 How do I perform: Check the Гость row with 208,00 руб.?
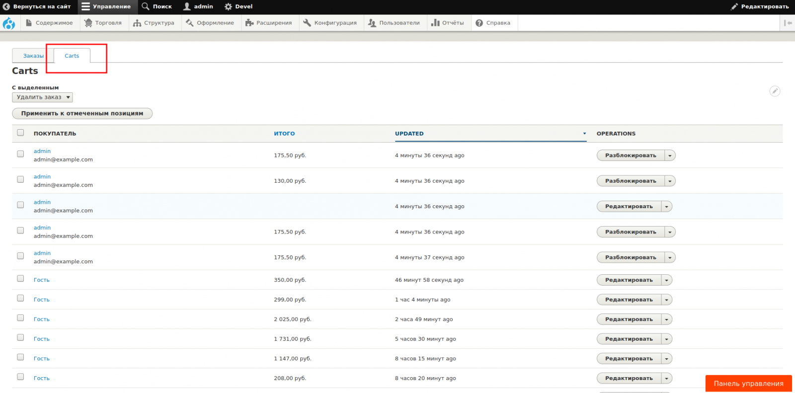[x=20, y=377]
